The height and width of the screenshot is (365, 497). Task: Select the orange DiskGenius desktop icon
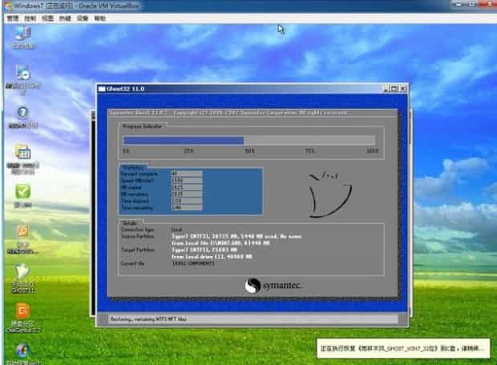pyautogui.click(x=22, y=311)
